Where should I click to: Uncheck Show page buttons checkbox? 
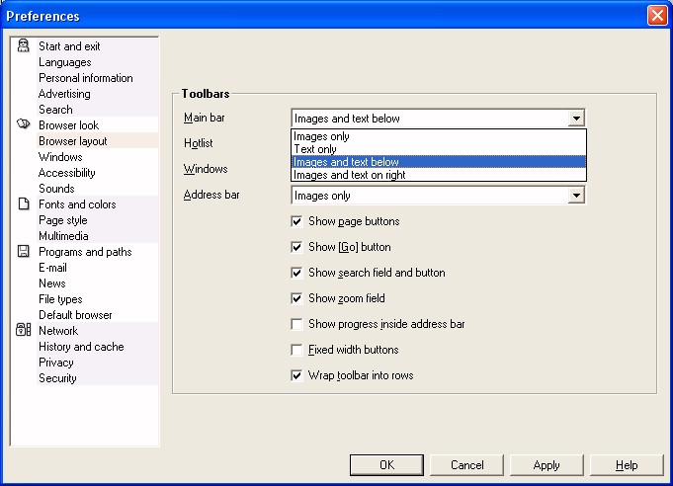coord(296,221)
